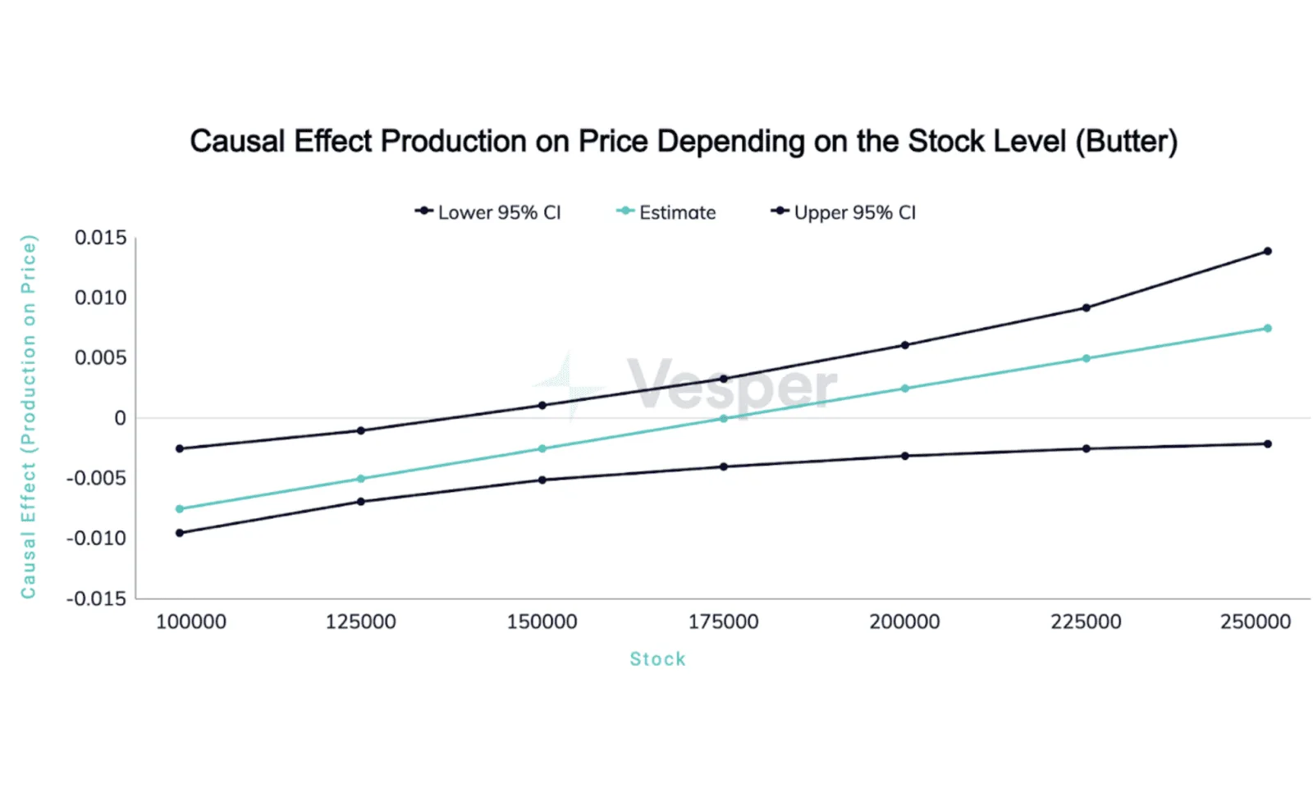Click the teal Estimate legend marker

coord(625,212)
